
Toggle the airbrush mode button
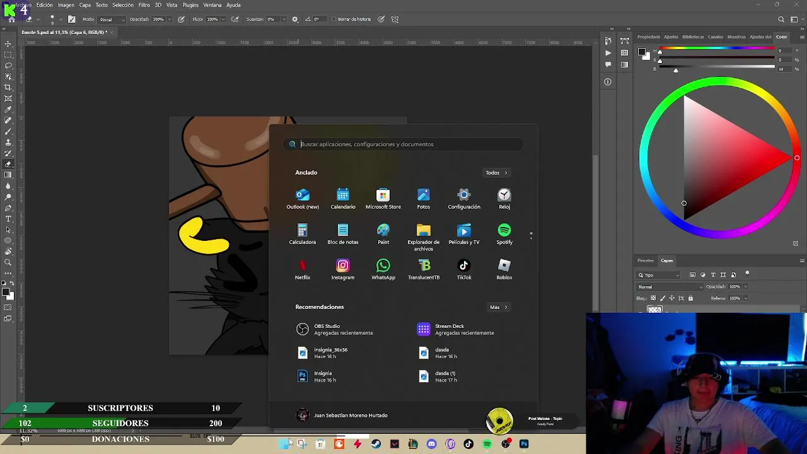pyautogui.click(x=235, y=20)
